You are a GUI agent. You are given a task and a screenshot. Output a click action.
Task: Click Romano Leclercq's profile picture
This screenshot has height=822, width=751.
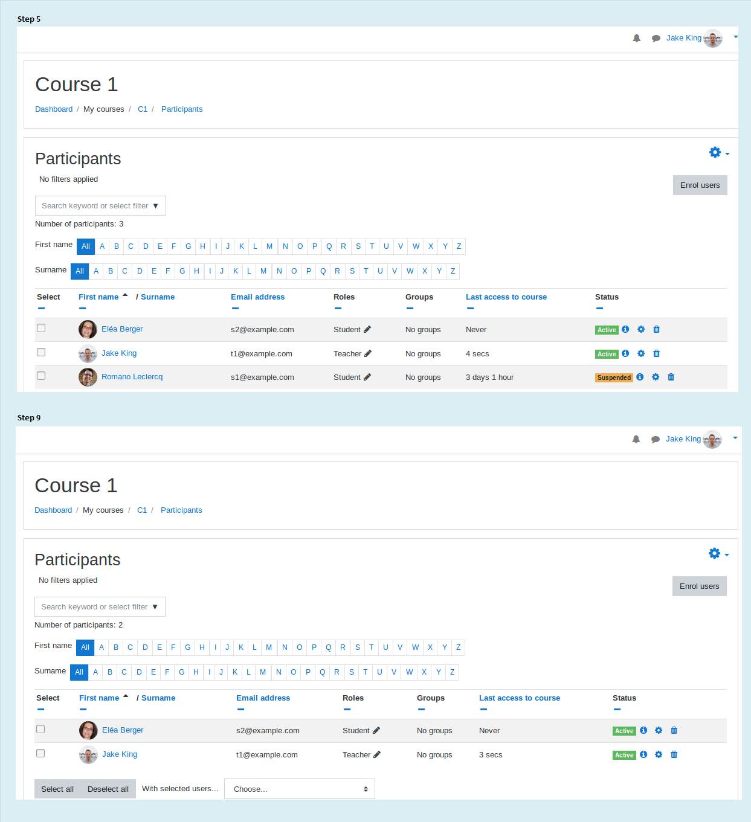click(x=88, y=377)
